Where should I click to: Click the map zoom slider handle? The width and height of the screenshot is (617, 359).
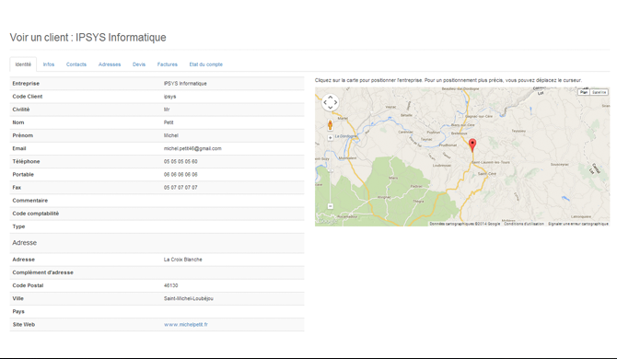(x=331, y=171)
